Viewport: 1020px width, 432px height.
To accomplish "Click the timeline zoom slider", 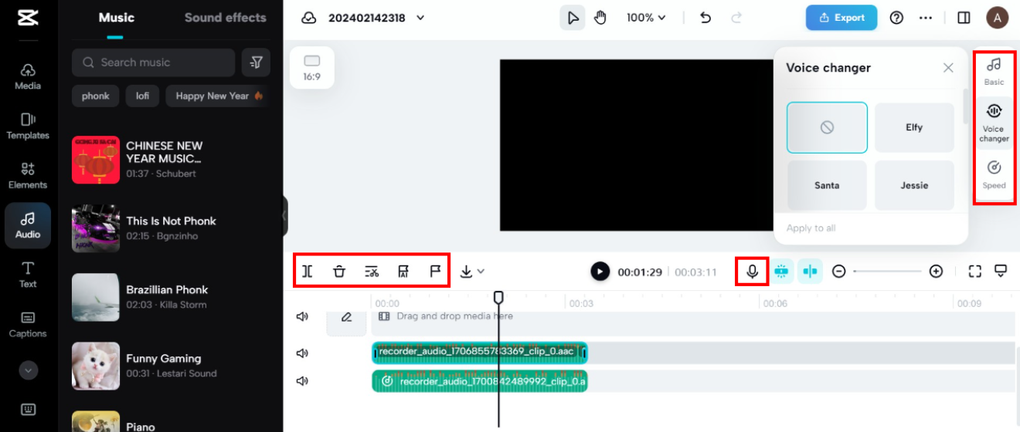I will click(x=887, y=272).
